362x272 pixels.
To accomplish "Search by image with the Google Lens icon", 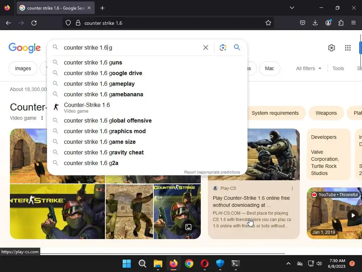I will coord(223,48).
